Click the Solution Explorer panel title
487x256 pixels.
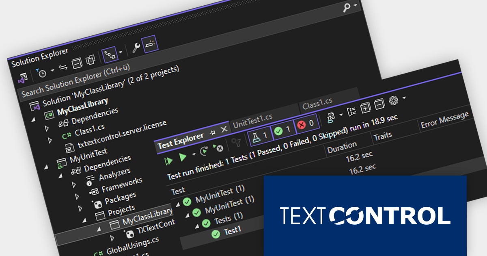39,58
